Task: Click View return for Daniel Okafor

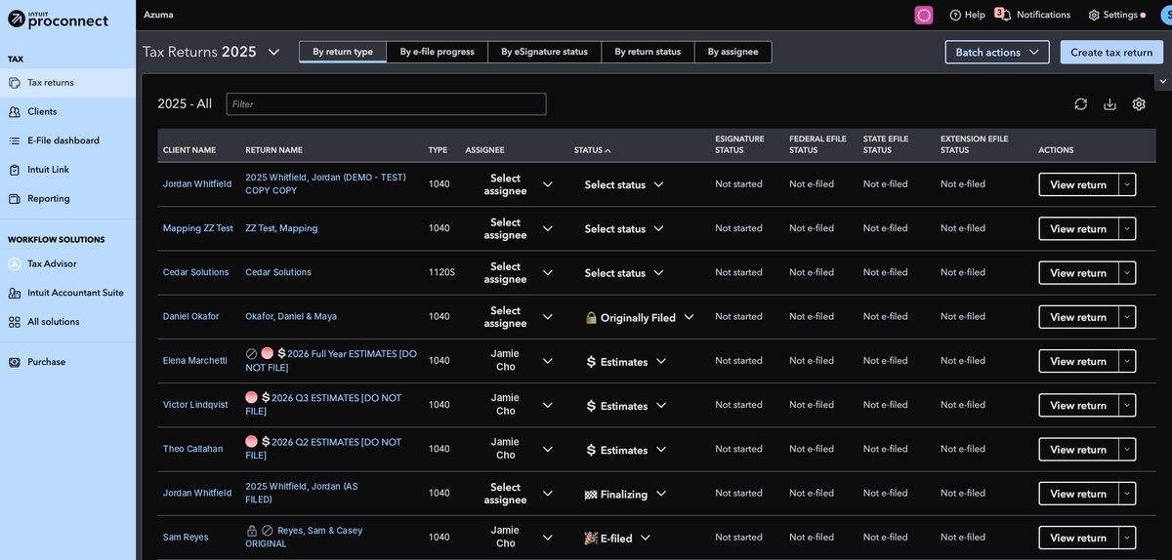Action: [x=1078, y=317]
